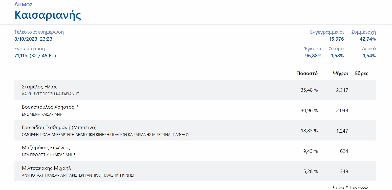Viewport: 392px width, 190px height.
Task: Click the 2.347 votes for Σταμέλος
Action: tap(342, 90)
